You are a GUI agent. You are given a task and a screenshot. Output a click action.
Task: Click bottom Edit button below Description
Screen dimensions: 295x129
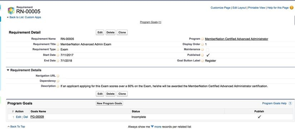tap(100, 94)
